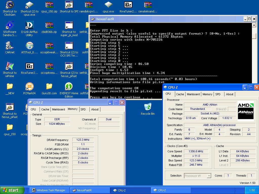Screen dimensions: 259x194
Task: Click the Core Voltage 1.632 V value
Action: click(227, 118)
